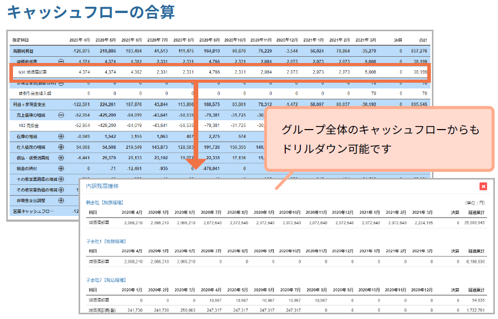Click the 219,886 value in 当期純利益 row
The image size is (498, 319).
point(108,51)
